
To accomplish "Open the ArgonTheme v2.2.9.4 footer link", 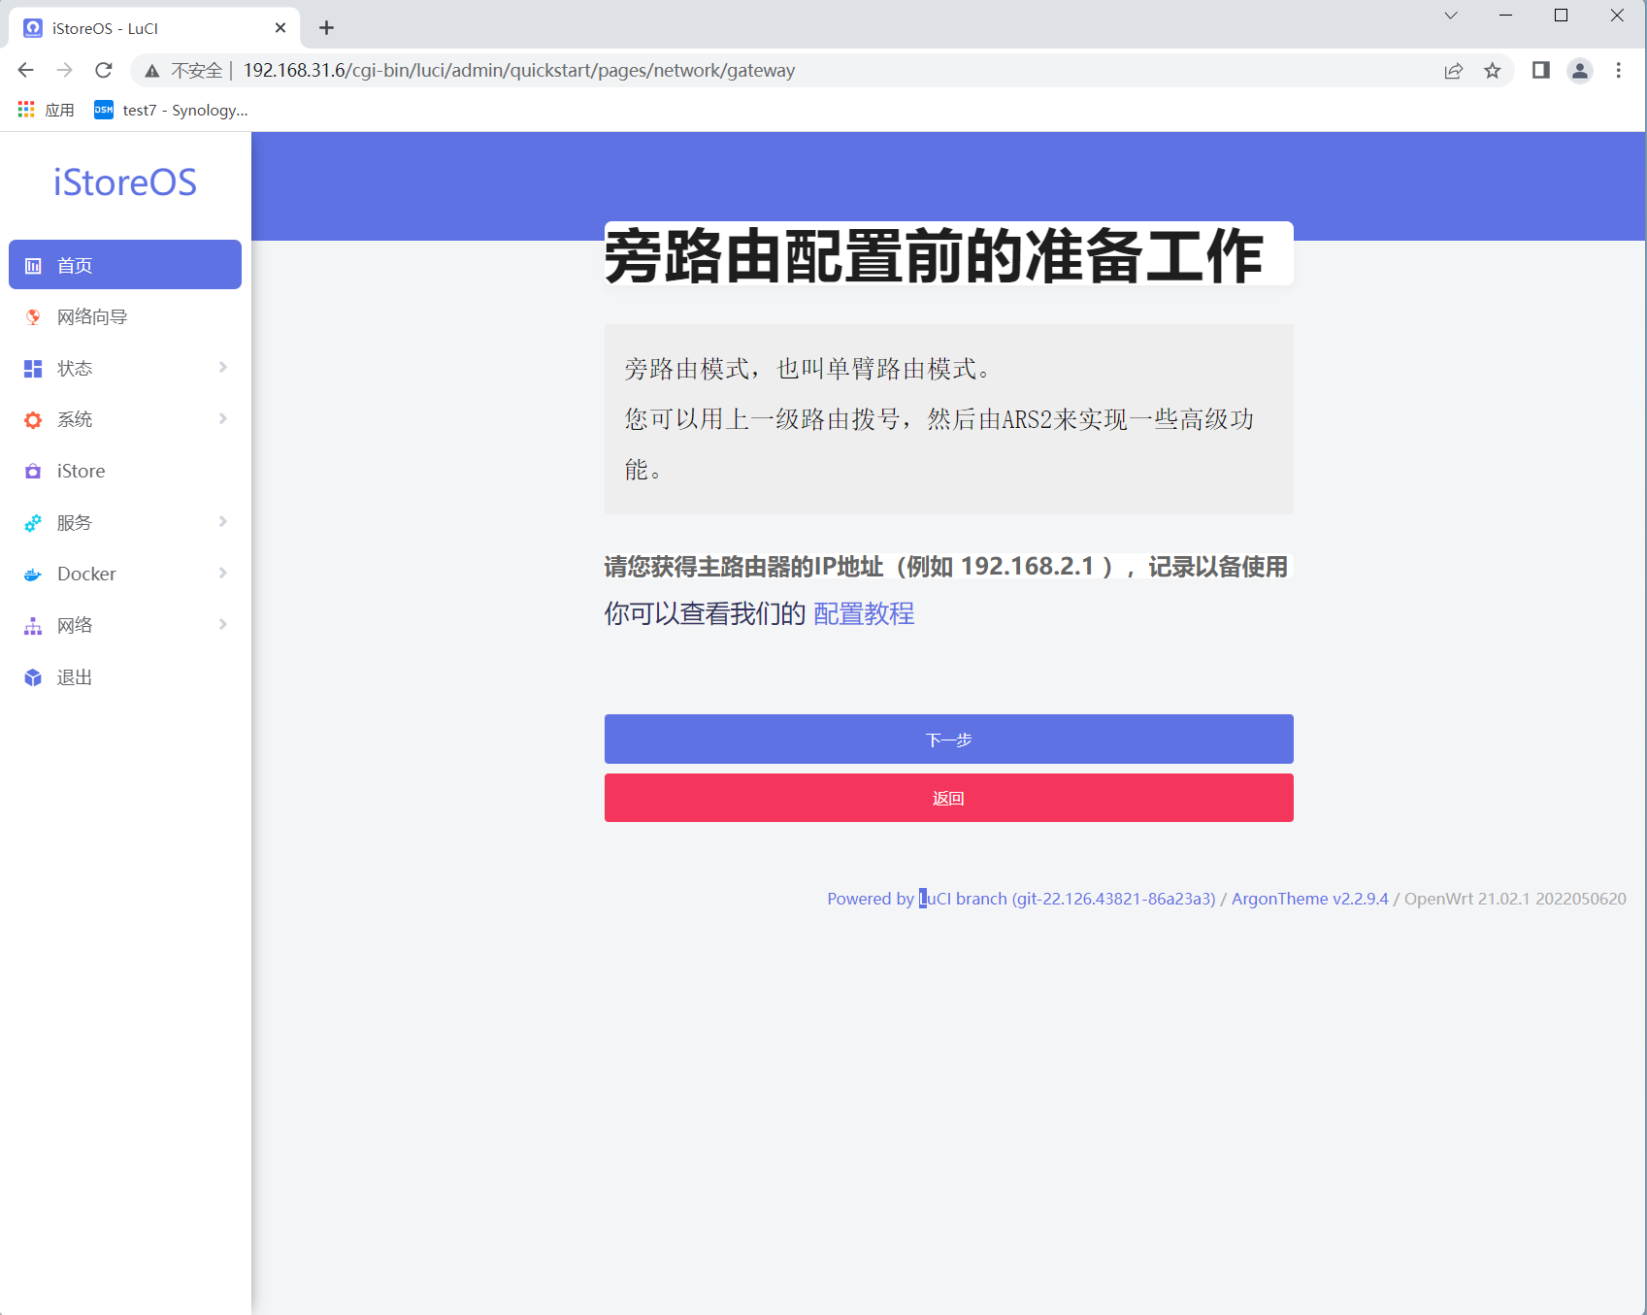I will click(1309, 899).
